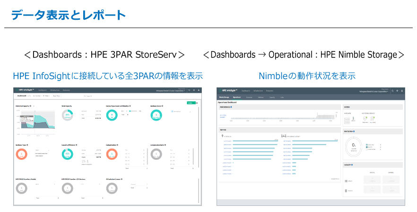417x212 pixels.
Task: Click info icon next to PROTECTION header
Action: [x=354, y=131]
